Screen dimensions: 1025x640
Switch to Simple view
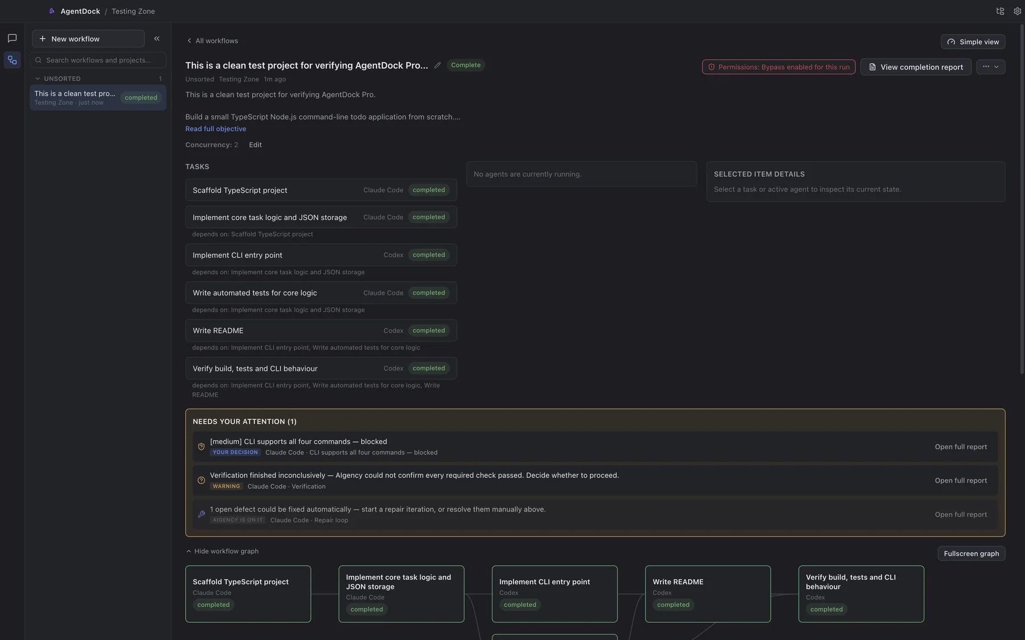973,42
